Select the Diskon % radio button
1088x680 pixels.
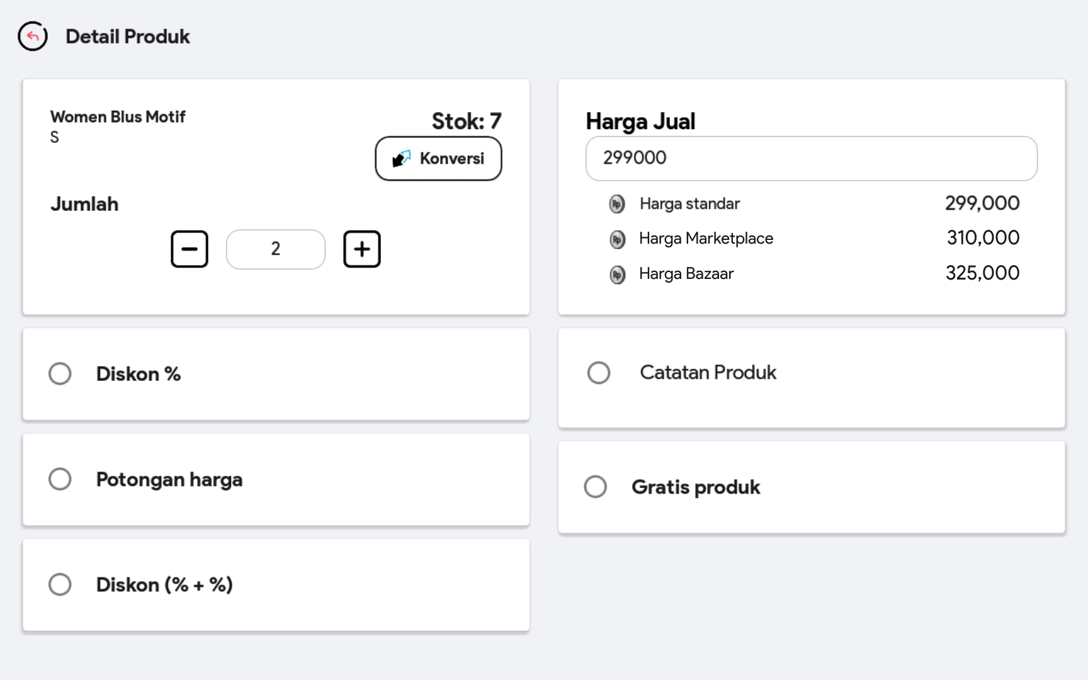pos(60,374)
